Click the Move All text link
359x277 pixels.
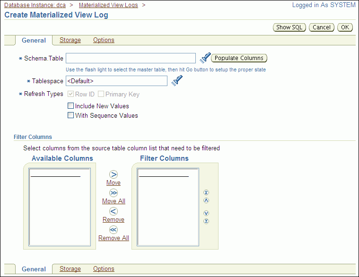tap(114, 201)
